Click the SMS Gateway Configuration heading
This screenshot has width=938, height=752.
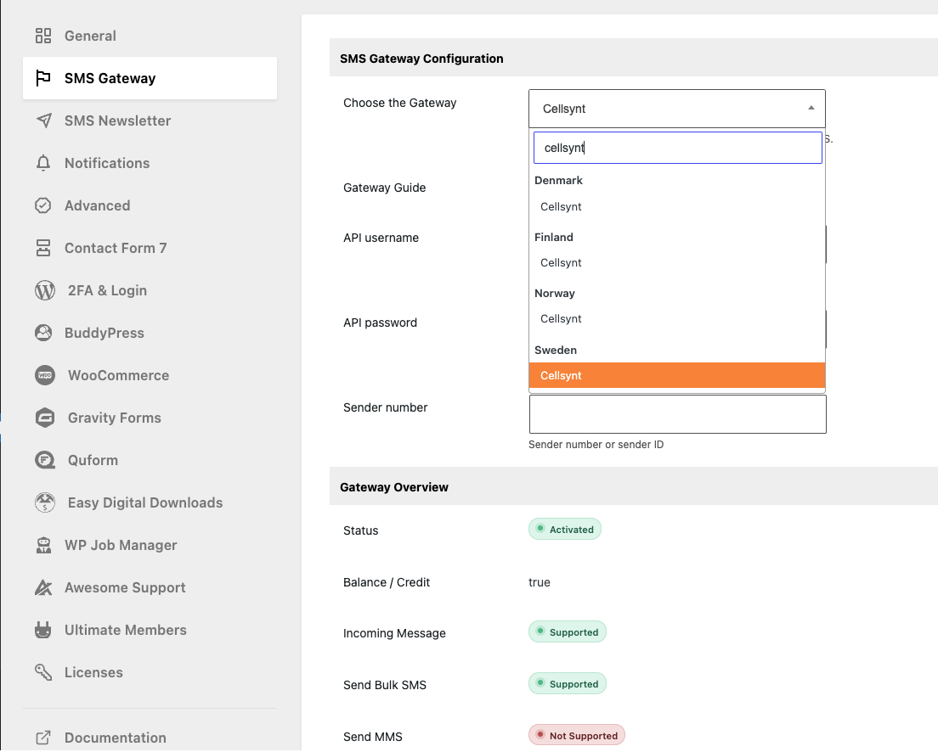(x=421, y=59)
